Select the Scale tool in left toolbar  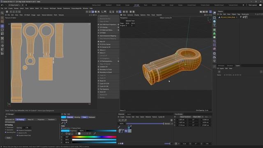(2, 34)
